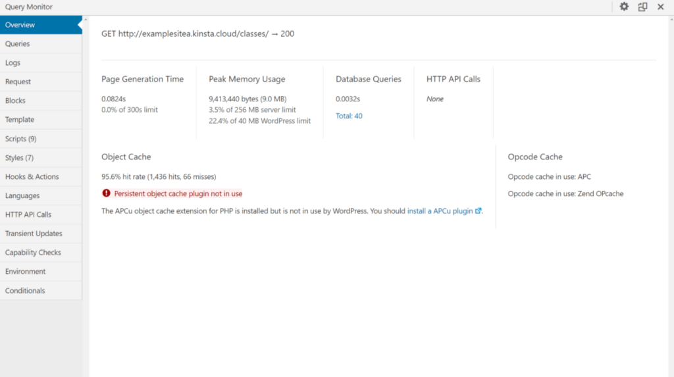This screenshot has width=674, height=377.
Task: Click the Total: 40 database queries link
Action: tap(349, 116)
